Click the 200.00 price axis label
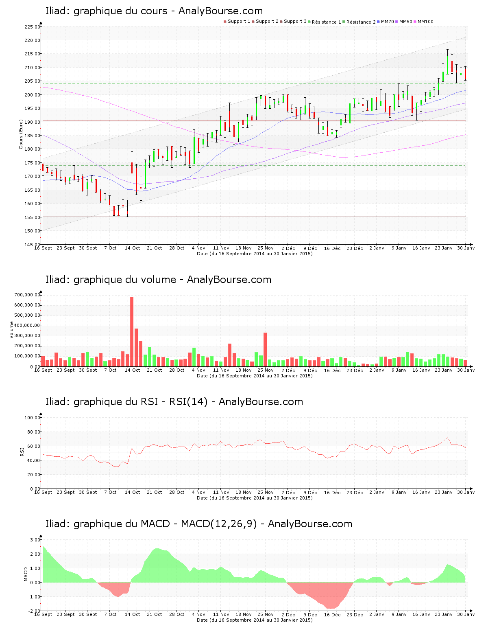 tap(32, 95)
